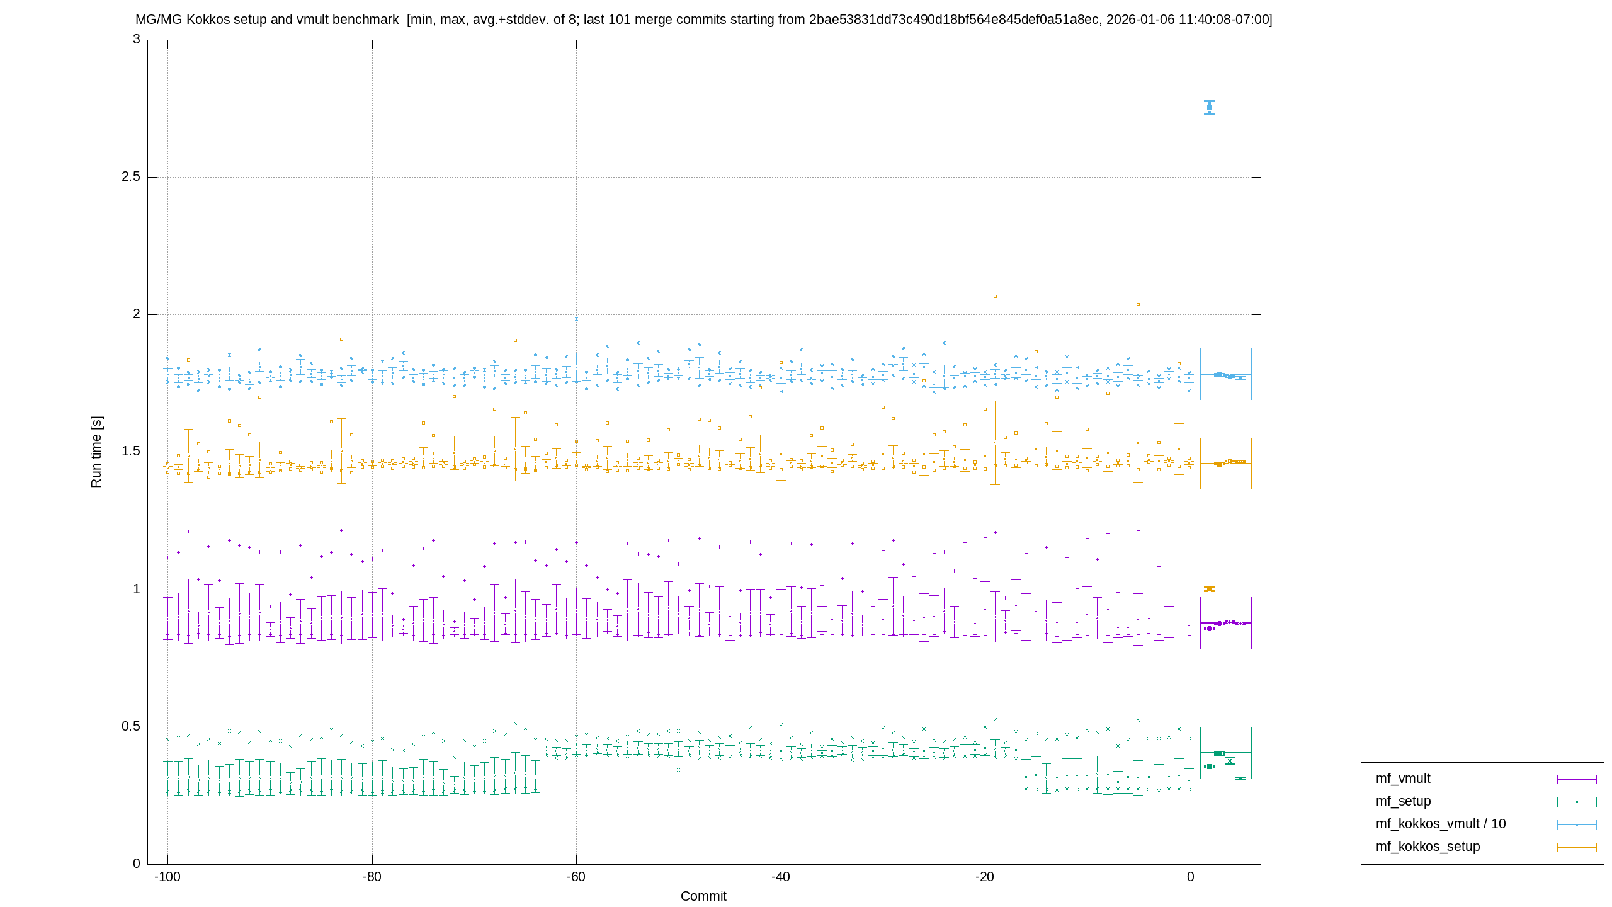Screen dimensions: 1612x907
Task: Click the purple mf_vmult legend line sample
Action: [1577, 779]
